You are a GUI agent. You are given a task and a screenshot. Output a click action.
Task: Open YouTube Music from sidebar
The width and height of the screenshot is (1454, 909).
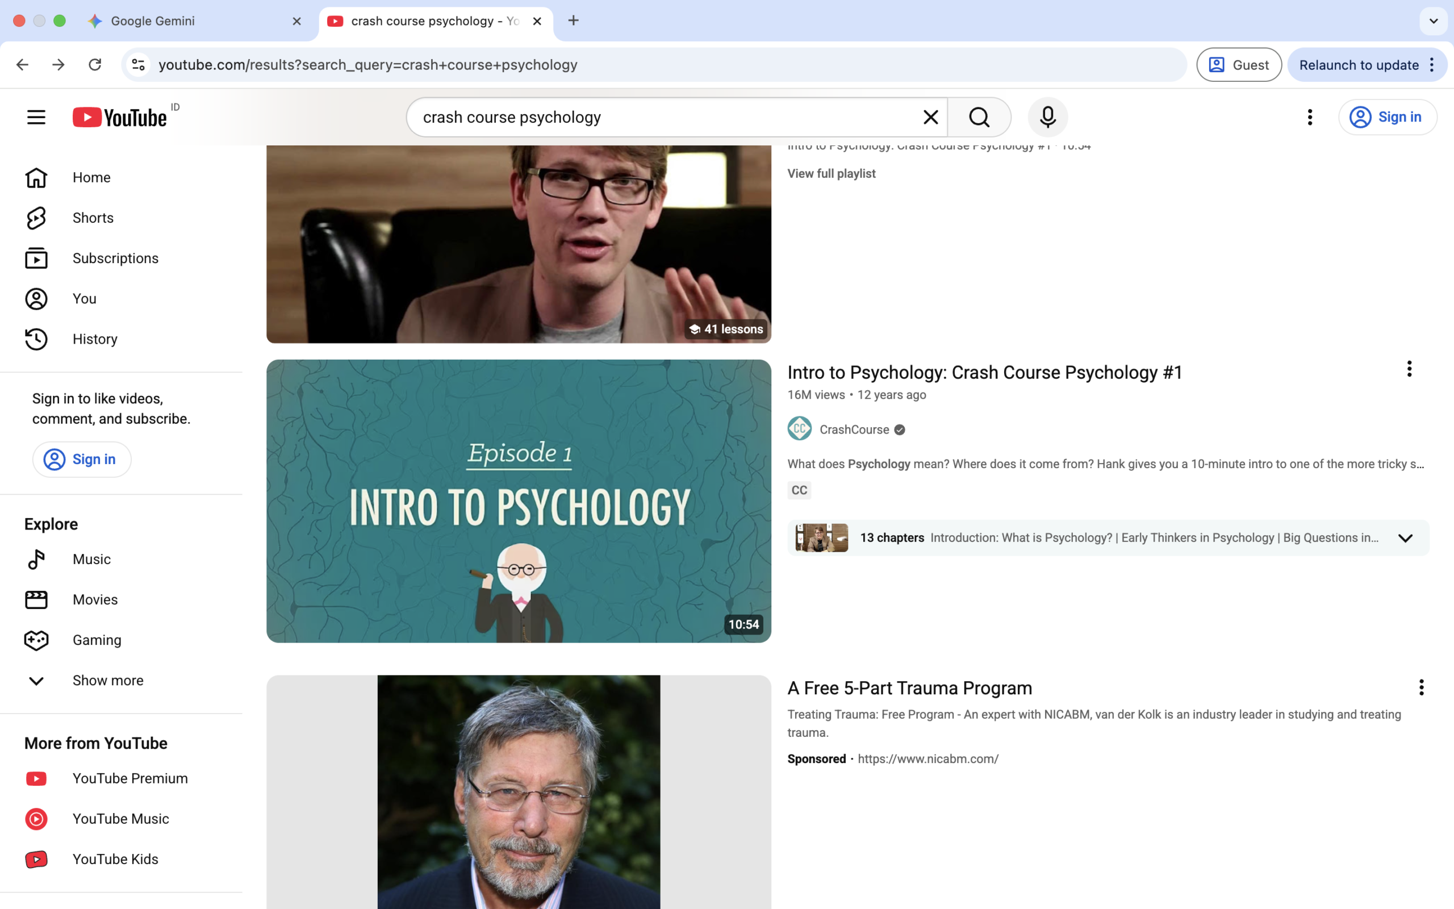point(120,819)
